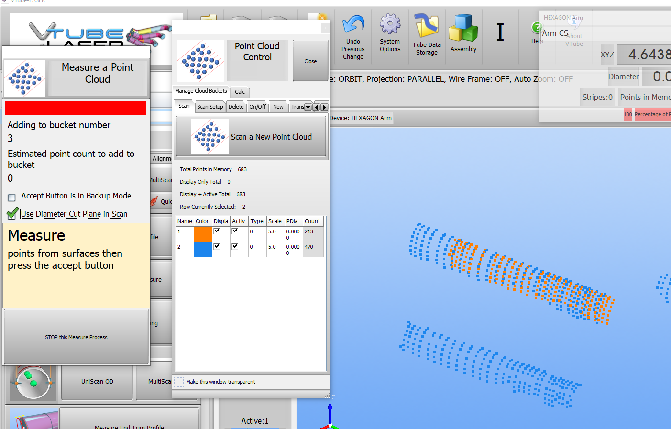Click the dot-cluster icon in Scan a New Point Cloud
The height and width of the screenshot is (429, 671).
click(x=209, y=136)
